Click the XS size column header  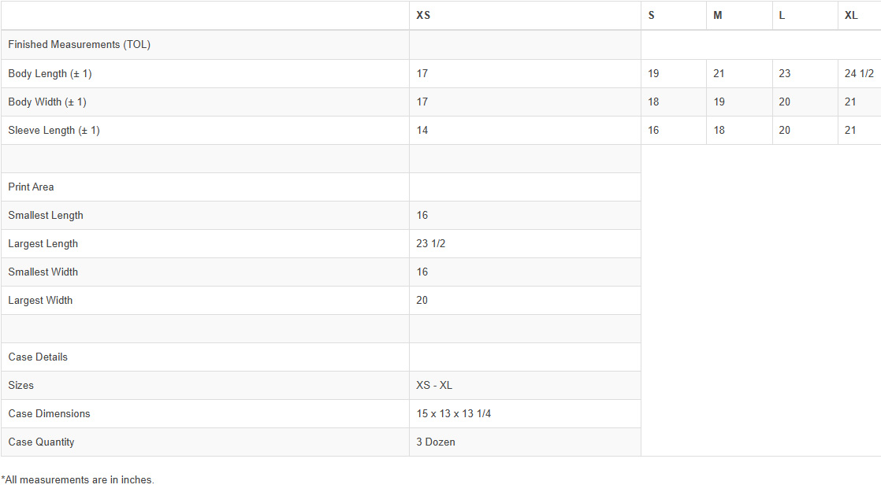[x=423, y=16]
